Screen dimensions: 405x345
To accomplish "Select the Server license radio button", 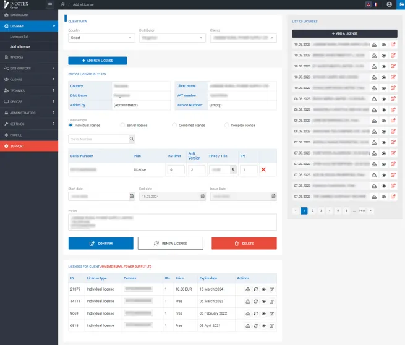I will point(122,126).
